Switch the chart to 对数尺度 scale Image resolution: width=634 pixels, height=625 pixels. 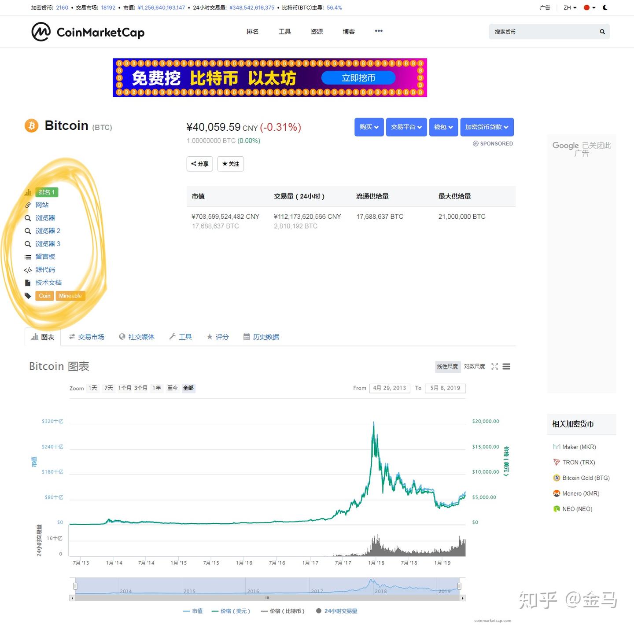coord(475,366)
